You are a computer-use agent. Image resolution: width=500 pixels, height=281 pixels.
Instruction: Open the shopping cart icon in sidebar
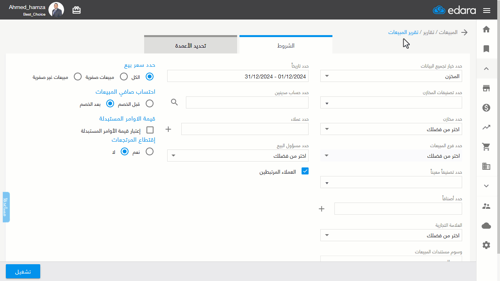486,147
